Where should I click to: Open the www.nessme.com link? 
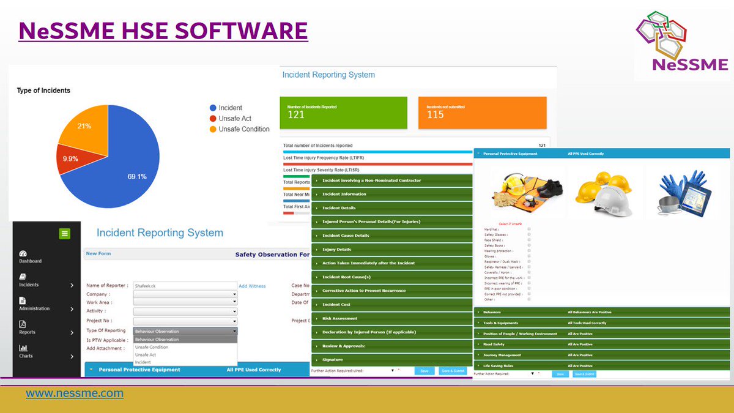tap(75, 393)
